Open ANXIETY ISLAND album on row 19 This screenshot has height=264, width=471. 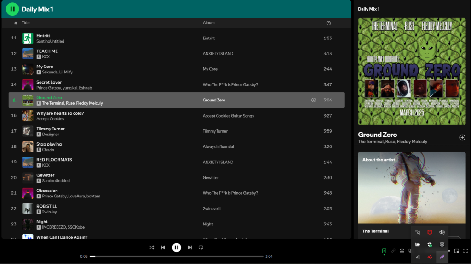[x=218, y=162]
